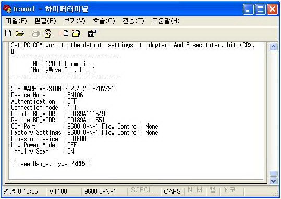Open the 파일(F) menu
Viewport: 281px width, 199px height.
[x=16, y=21]
